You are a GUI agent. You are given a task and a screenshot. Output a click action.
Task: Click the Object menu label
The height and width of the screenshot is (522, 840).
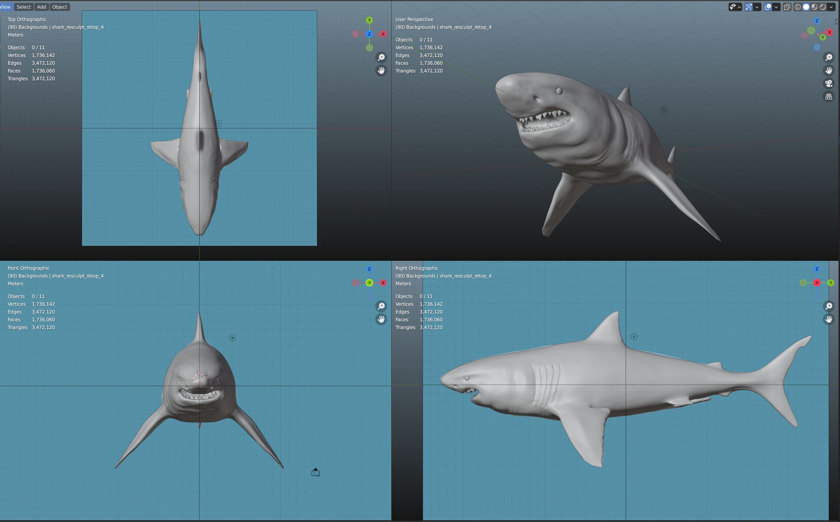click(x=59, y=7)
